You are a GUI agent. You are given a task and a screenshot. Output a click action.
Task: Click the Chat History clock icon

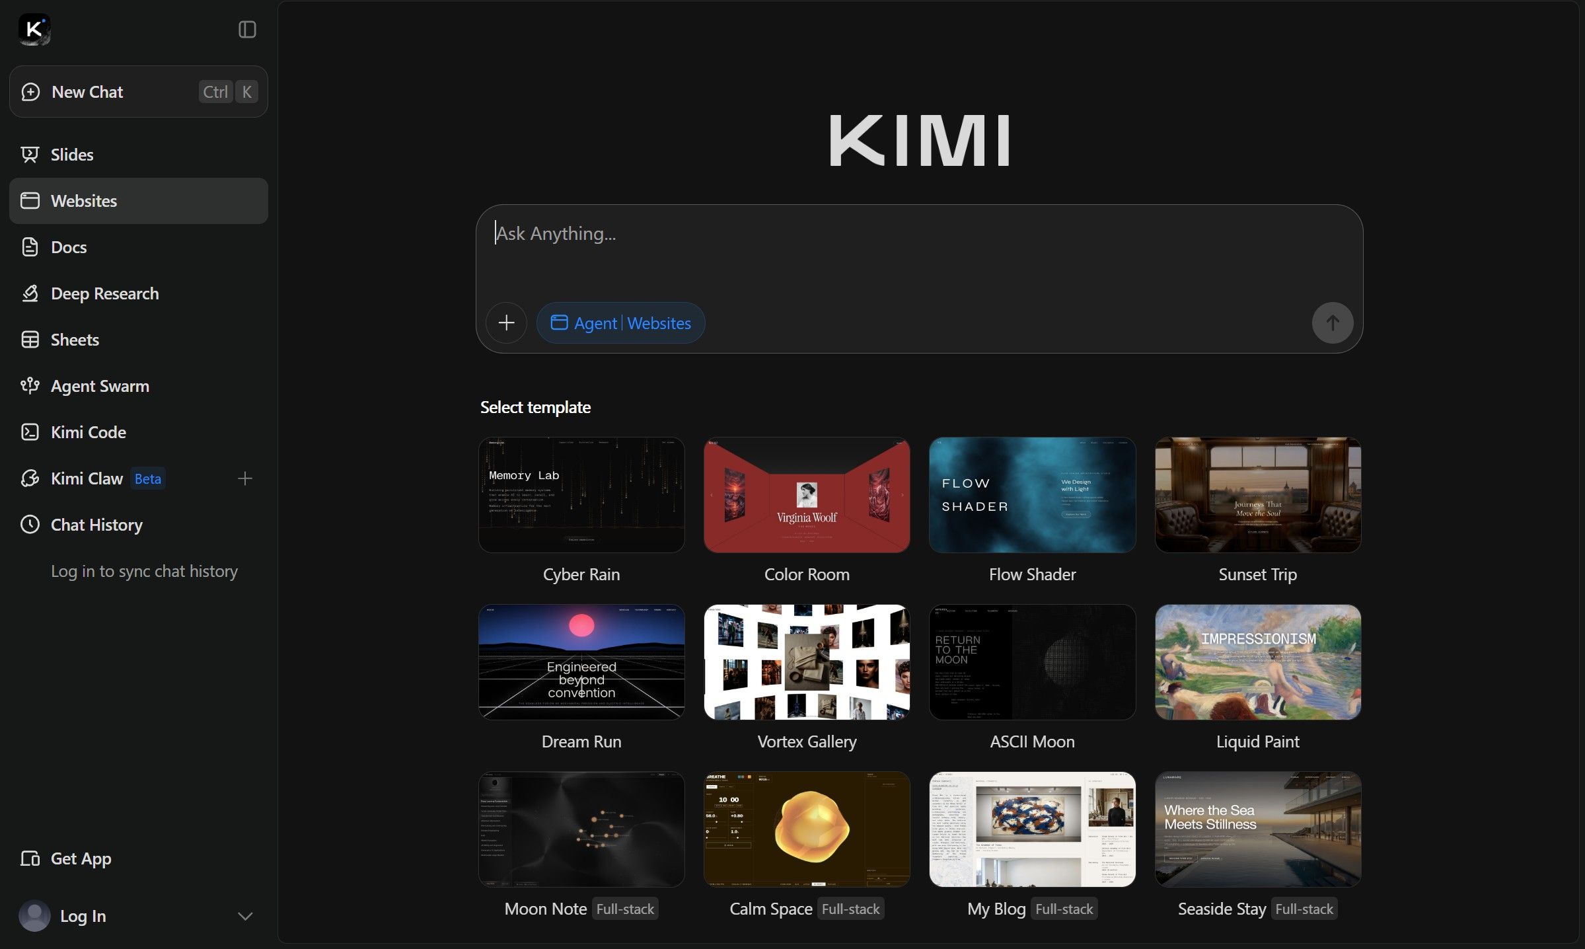coord(30,525)
